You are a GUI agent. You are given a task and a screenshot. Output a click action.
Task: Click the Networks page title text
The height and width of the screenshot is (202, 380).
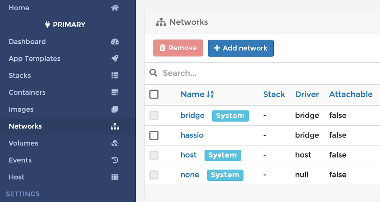(x=189, y=22)
